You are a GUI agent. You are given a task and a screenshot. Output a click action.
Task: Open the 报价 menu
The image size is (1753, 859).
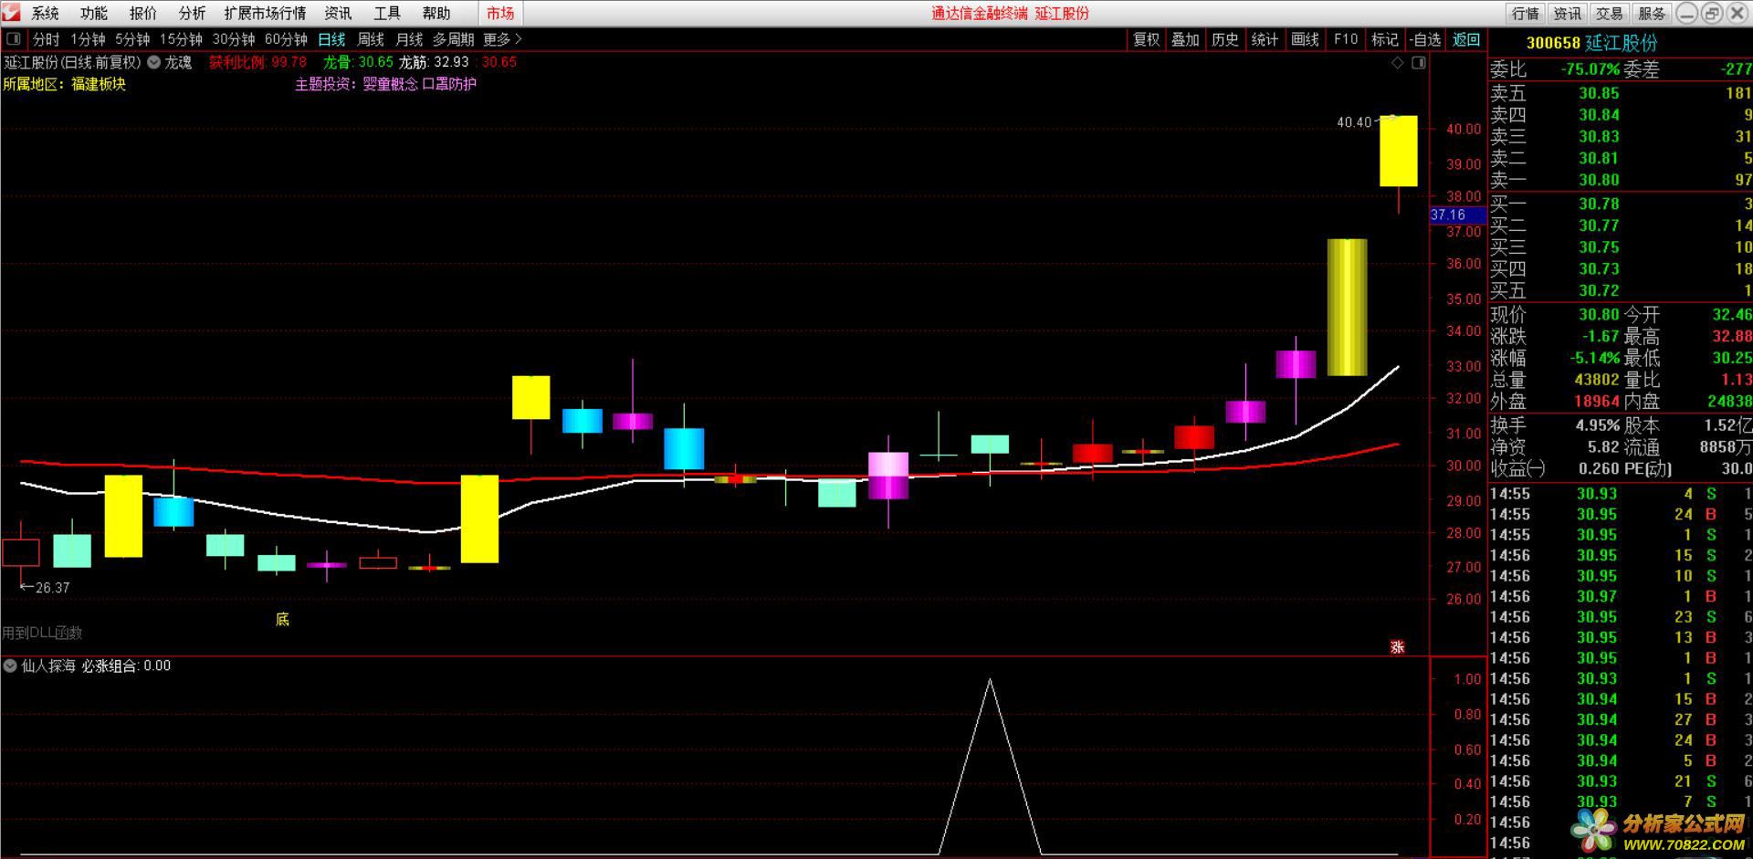click(142, 13)
